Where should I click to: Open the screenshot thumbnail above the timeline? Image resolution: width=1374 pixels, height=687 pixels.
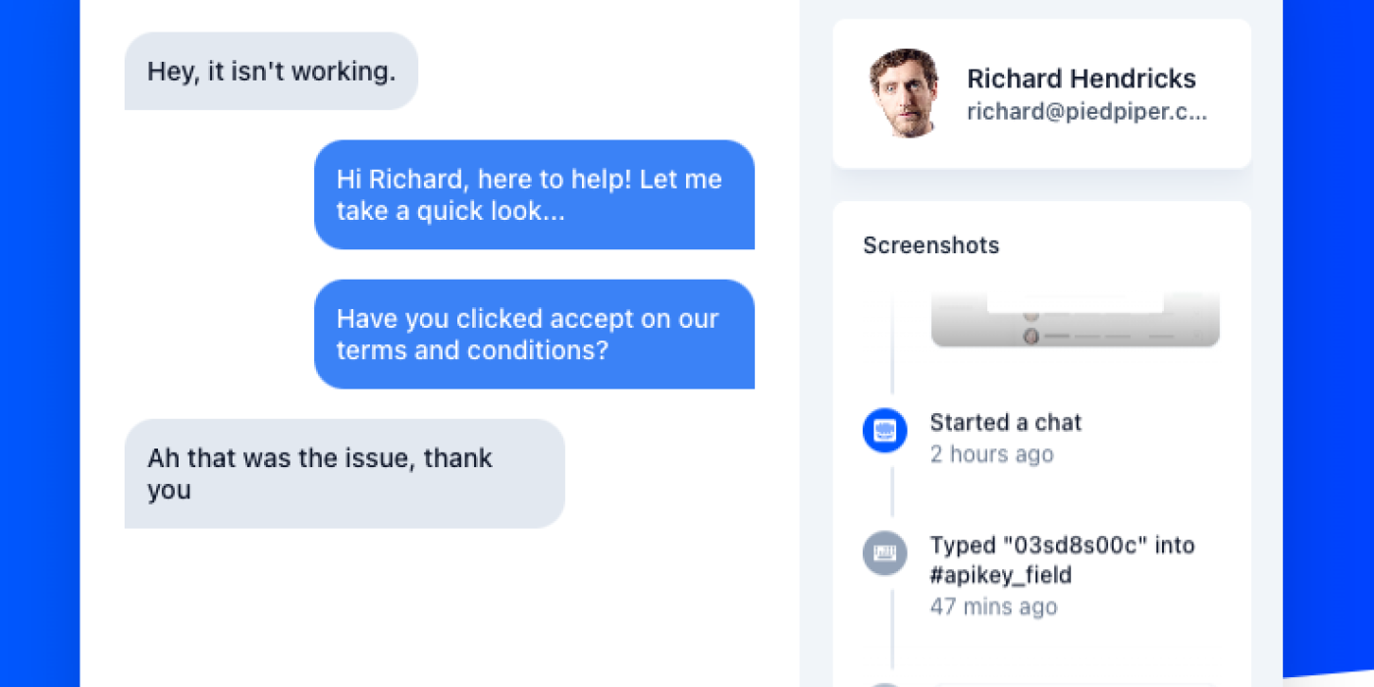[x=1074, y=319]
